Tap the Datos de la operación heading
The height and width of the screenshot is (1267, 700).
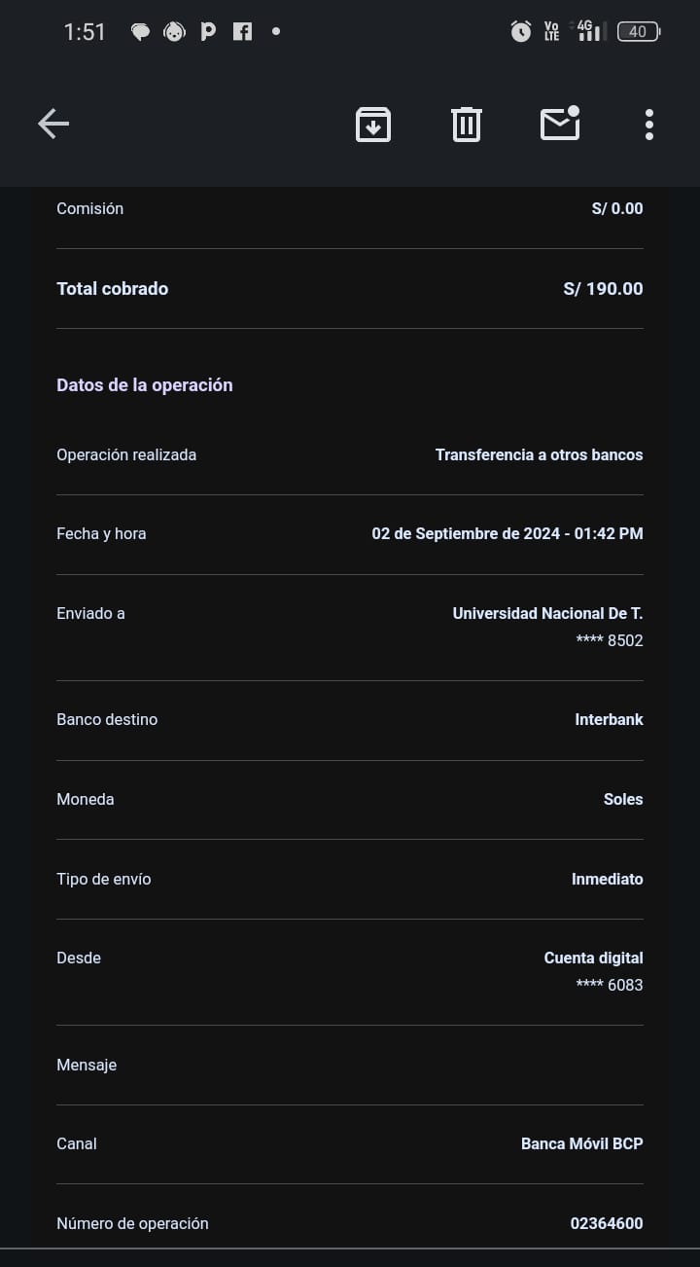[145, 384]
